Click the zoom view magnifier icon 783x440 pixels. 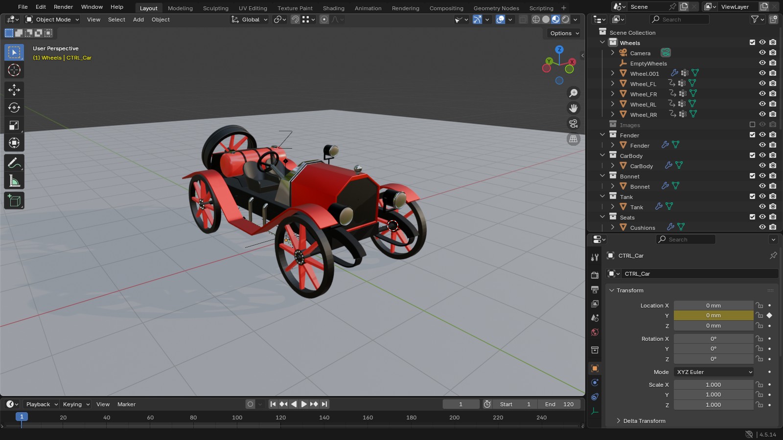click(x=573, y=93)
